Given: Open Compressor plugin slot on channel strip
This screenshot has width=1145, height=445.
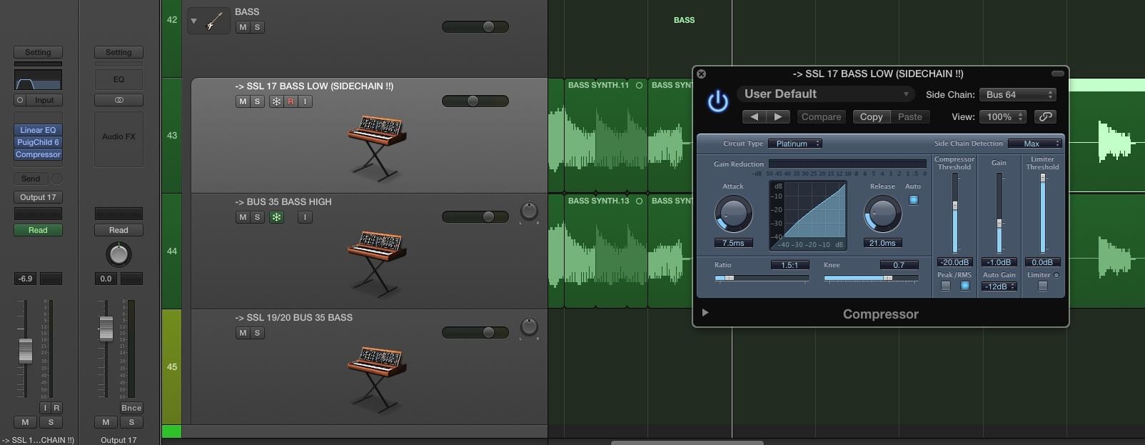Looking at the screenshot, I should point(38,154).
